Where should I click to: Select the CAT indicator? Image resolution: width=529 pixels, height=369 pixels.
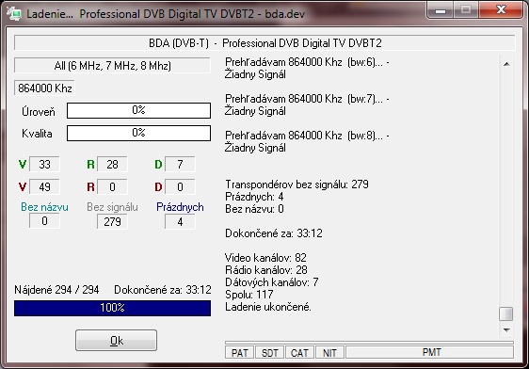299,353
